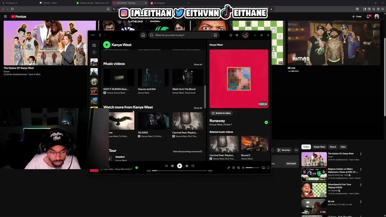The image size is (386, 217).
Task: Play Kanye West with green play button
Action: [x=107, y=45]
